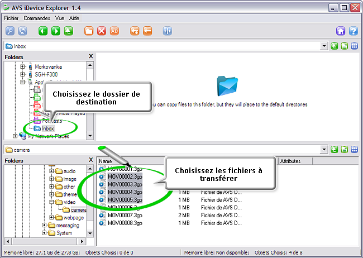Open the Inbox path dropdown
363x258 pixels.
pyautogui.click(x=324, y=46)
